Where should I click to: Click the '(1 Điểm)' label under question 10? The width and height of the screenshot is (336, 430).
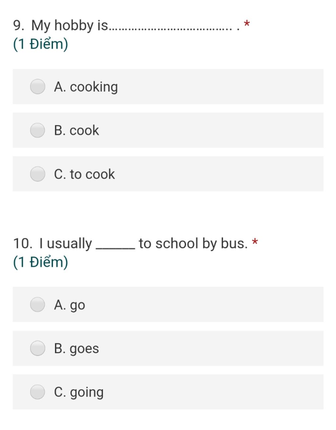tap(40, 262)
